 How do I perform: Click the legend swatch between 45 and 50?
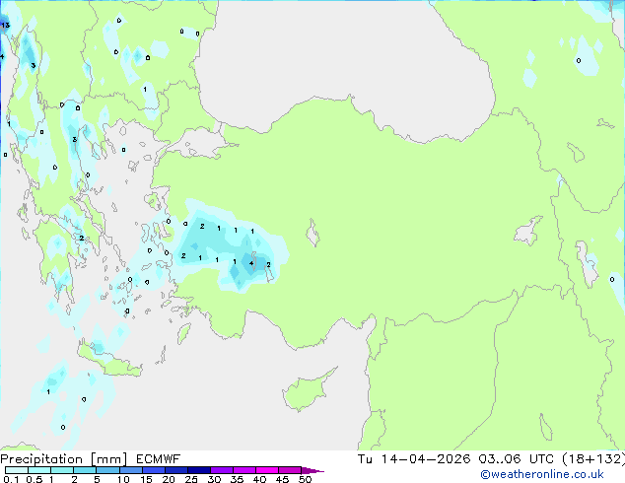pyautogui.click(x=290, y=470)
